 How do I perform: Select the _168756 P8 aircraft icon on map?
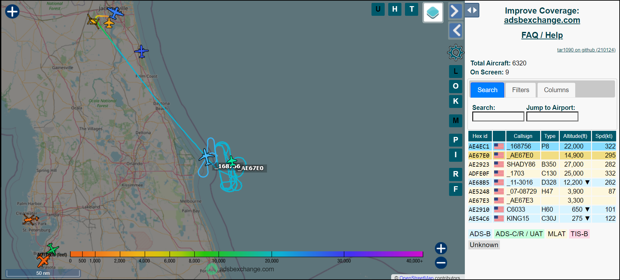pyautogui.click(x=206, y=157)
